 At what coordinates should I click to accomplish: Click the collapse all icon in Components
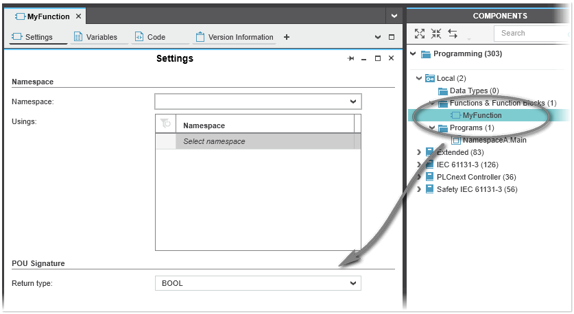(436, 34)
